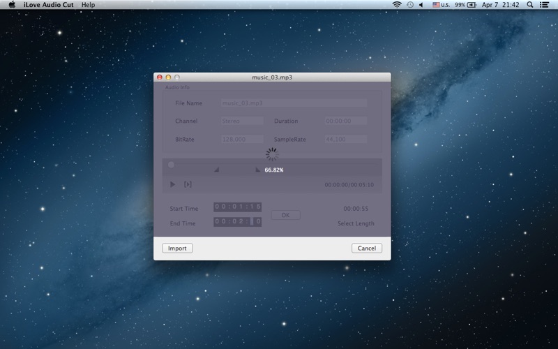This screenshot has height=349, width=558.
Task: Click the Wi-Fi status icon
Action: 397,5
